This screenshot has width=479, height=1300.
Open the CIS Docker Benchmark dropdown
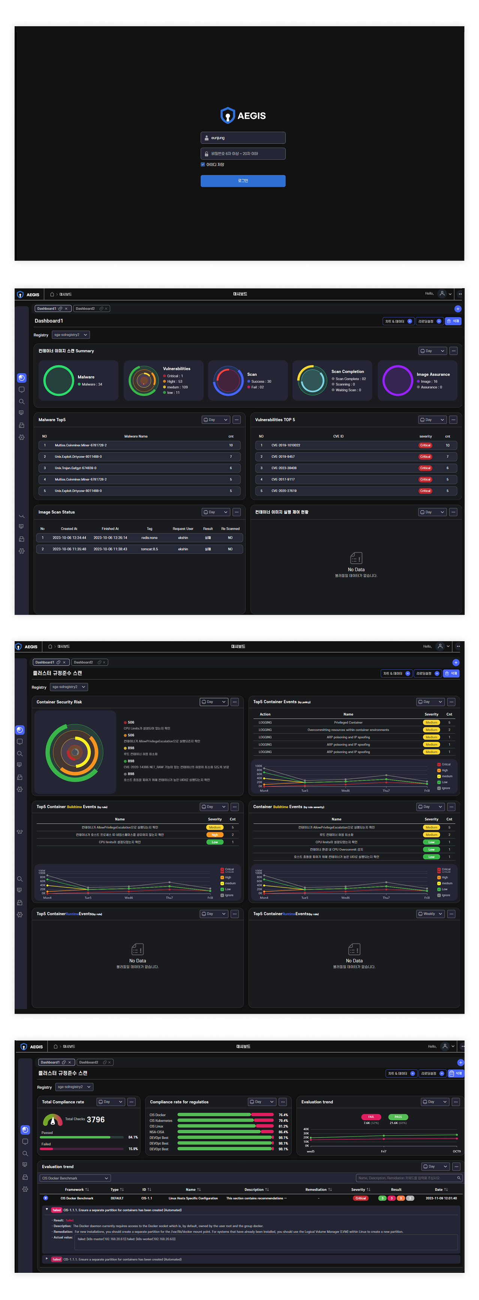pos(75,1178)
